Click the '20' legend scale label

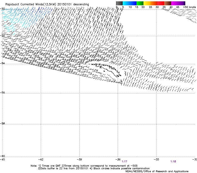143,7
